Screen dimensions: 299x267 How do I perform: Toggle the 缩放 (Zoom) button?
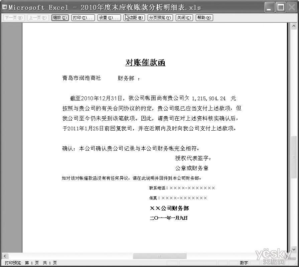[60, 18]
